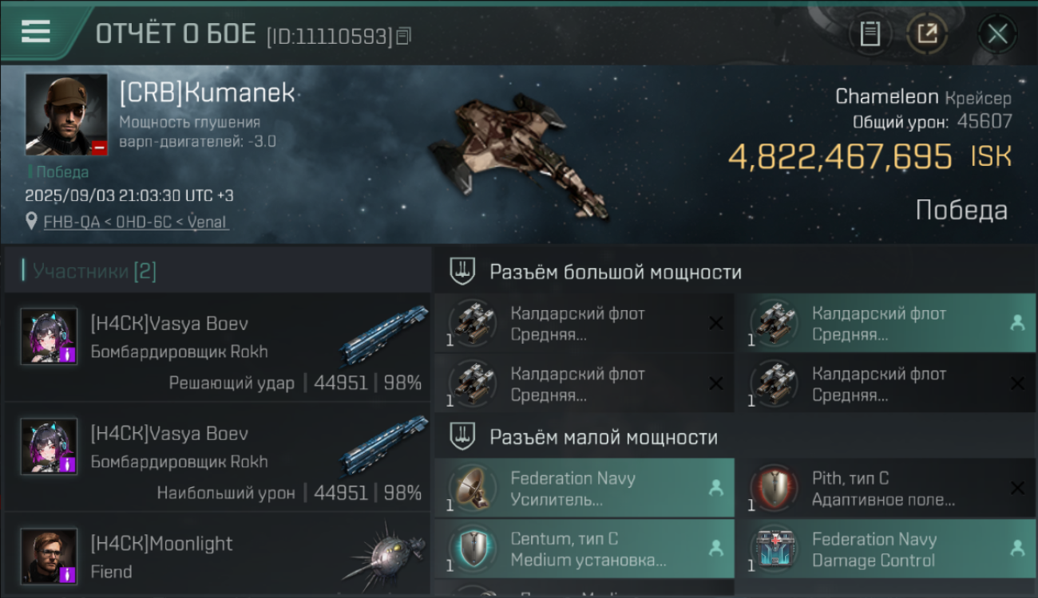Select the Centum тип C Medium module

tap(584, 549)
